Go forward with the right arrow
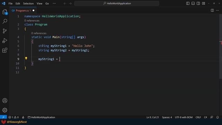Screen dimensions: 222x125 tap(70, 3)
